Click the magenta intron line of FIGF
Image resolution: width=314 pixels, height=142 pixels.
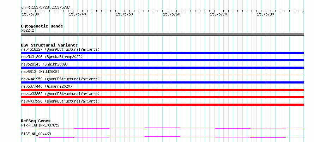(162, 137)
